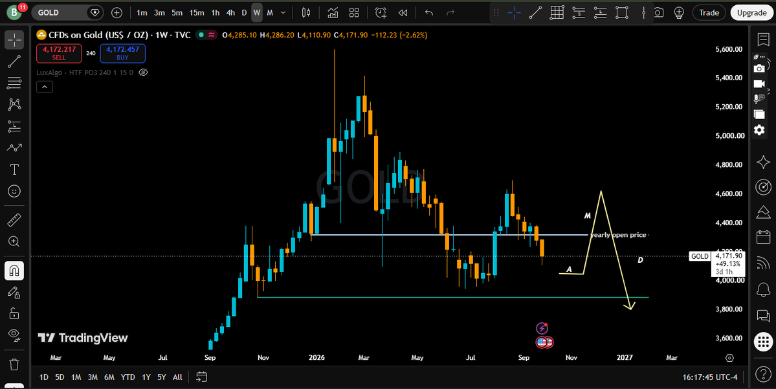Select the vertical line tool in favorites
Viewport: 776px width, 389px height.
tap(643, 13)
